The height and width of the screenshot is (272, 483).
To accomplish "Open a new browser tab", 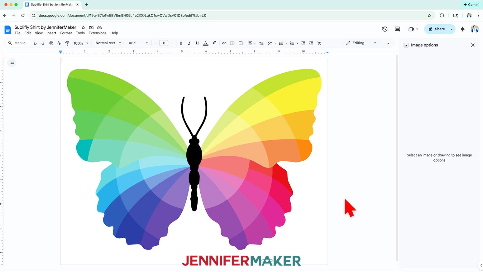I will coord(87,5).
